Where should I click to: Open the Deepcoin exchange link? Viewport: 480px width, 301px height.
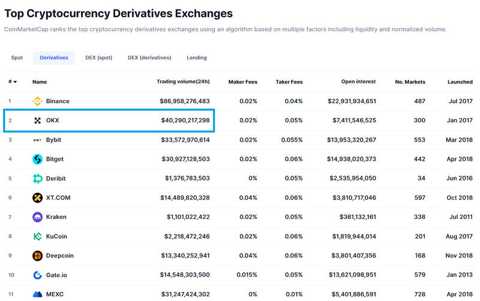(59, 255)
